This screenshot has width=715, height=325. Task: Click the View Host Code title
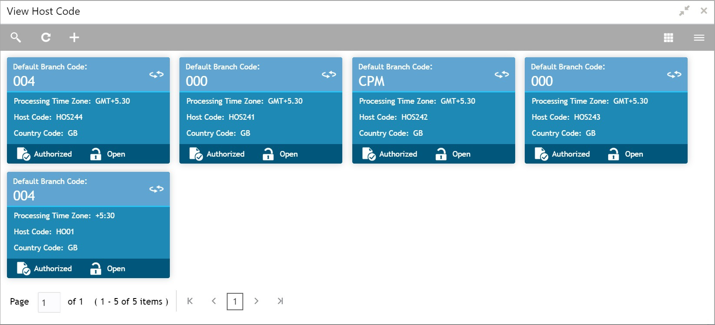click(x=43, y=11)
